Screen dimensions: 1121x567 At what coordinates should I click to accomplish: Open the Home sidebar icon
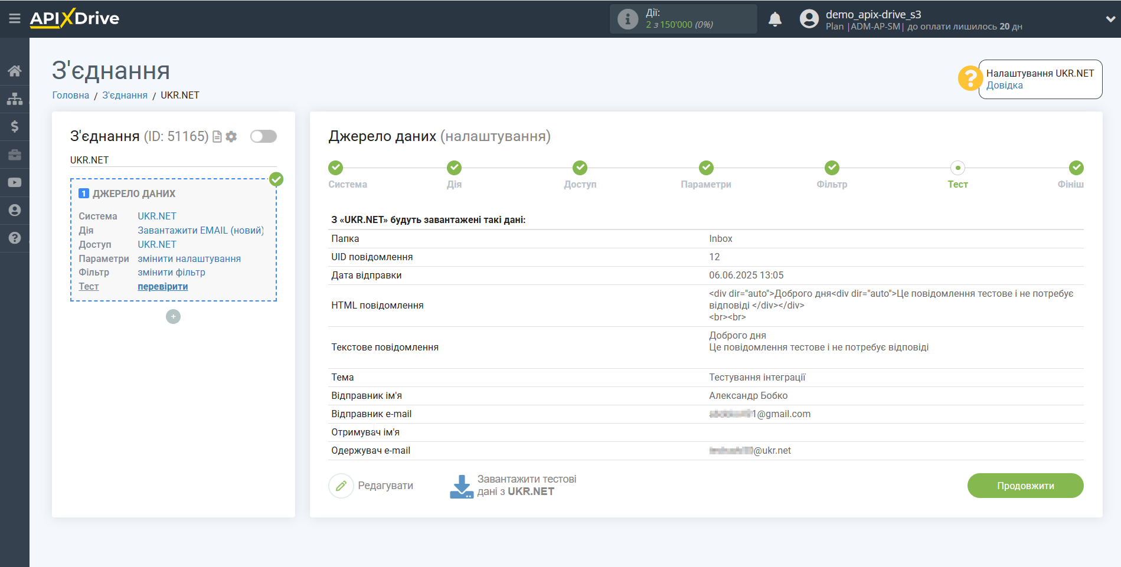pyautogui.click(x=15, y=71)
